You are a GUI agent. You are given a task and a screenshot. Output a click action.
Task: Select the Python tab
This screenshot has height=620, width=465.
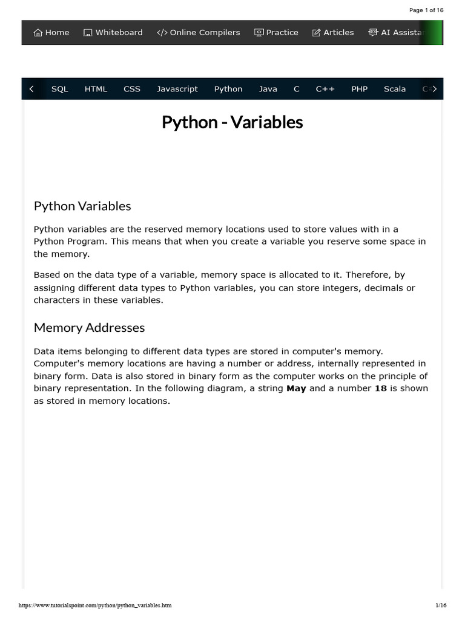[228, 90]
